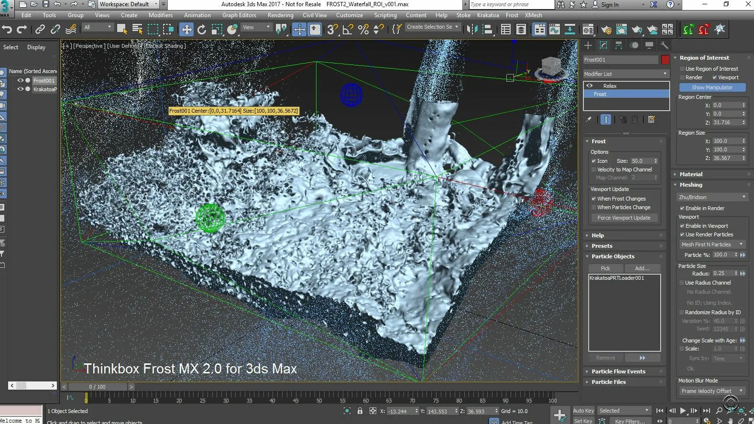
Task: Click Show End Result toggle icon
Action: (605, 119)
